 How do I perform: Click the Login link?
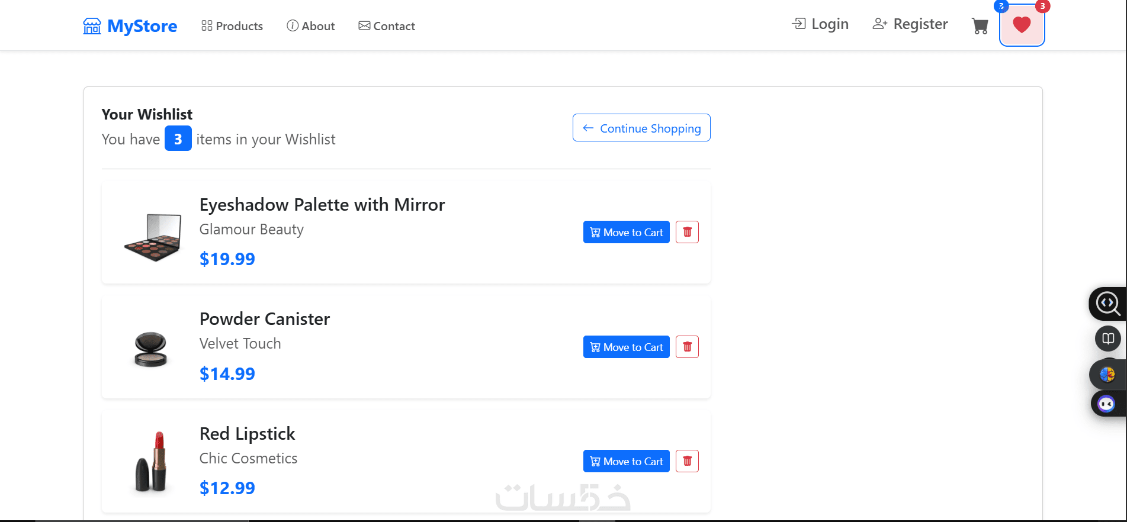point(820,24)
